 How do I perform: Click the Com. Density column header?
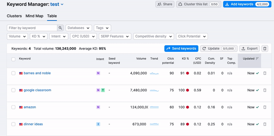pos(210,61)
